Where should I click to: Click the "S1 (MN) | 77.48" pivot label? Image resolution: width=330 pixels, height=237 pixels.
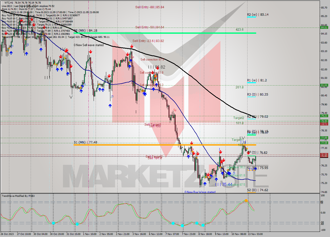coord(86,142)
